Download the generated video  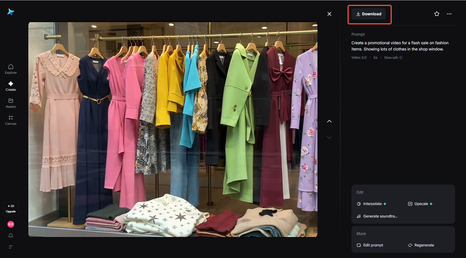[x=369, y=14]
